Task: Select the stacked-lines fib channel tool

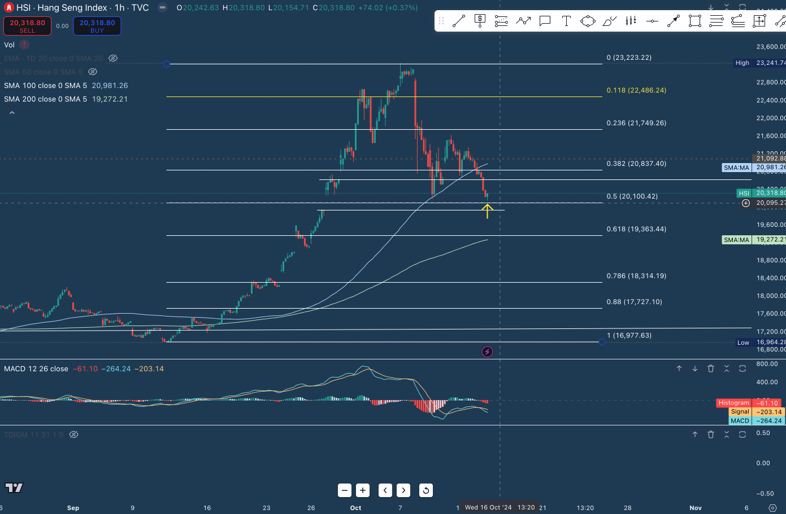Action: point(738,21)
